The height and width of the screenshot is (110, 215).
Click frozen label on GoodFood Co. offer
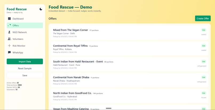204,98
